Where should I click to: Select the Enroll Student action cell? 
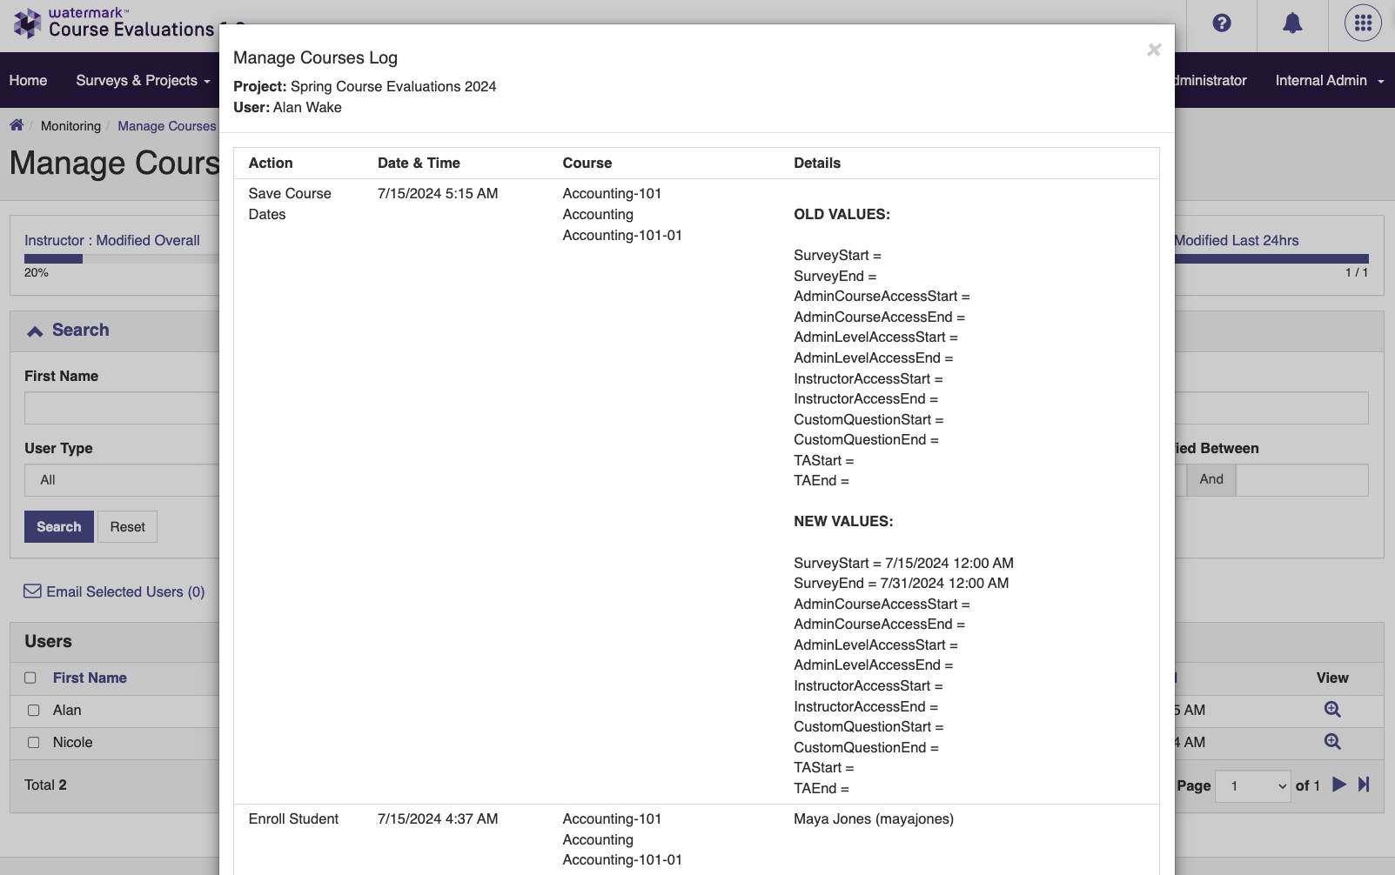[293, 818]
